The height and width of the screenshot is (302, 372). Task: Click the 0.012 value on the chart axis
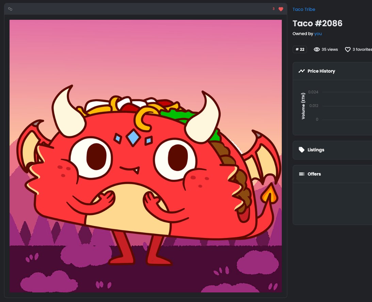[314, 106]
